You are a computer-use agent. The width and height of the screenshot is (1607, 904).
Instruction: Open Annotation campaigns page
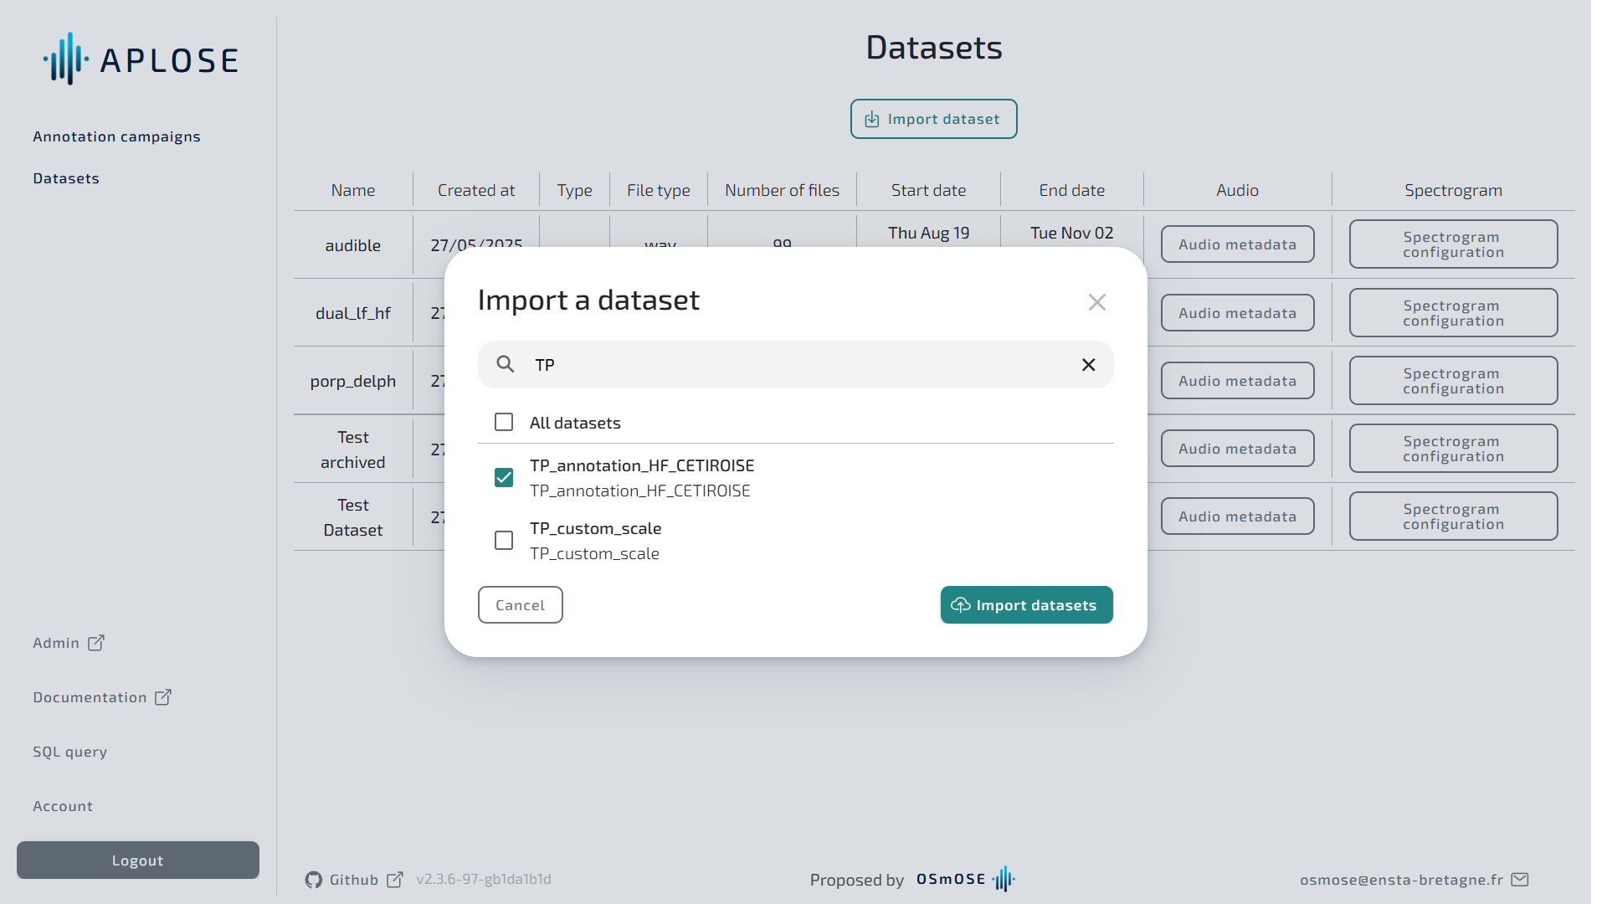tap(116, 136)
